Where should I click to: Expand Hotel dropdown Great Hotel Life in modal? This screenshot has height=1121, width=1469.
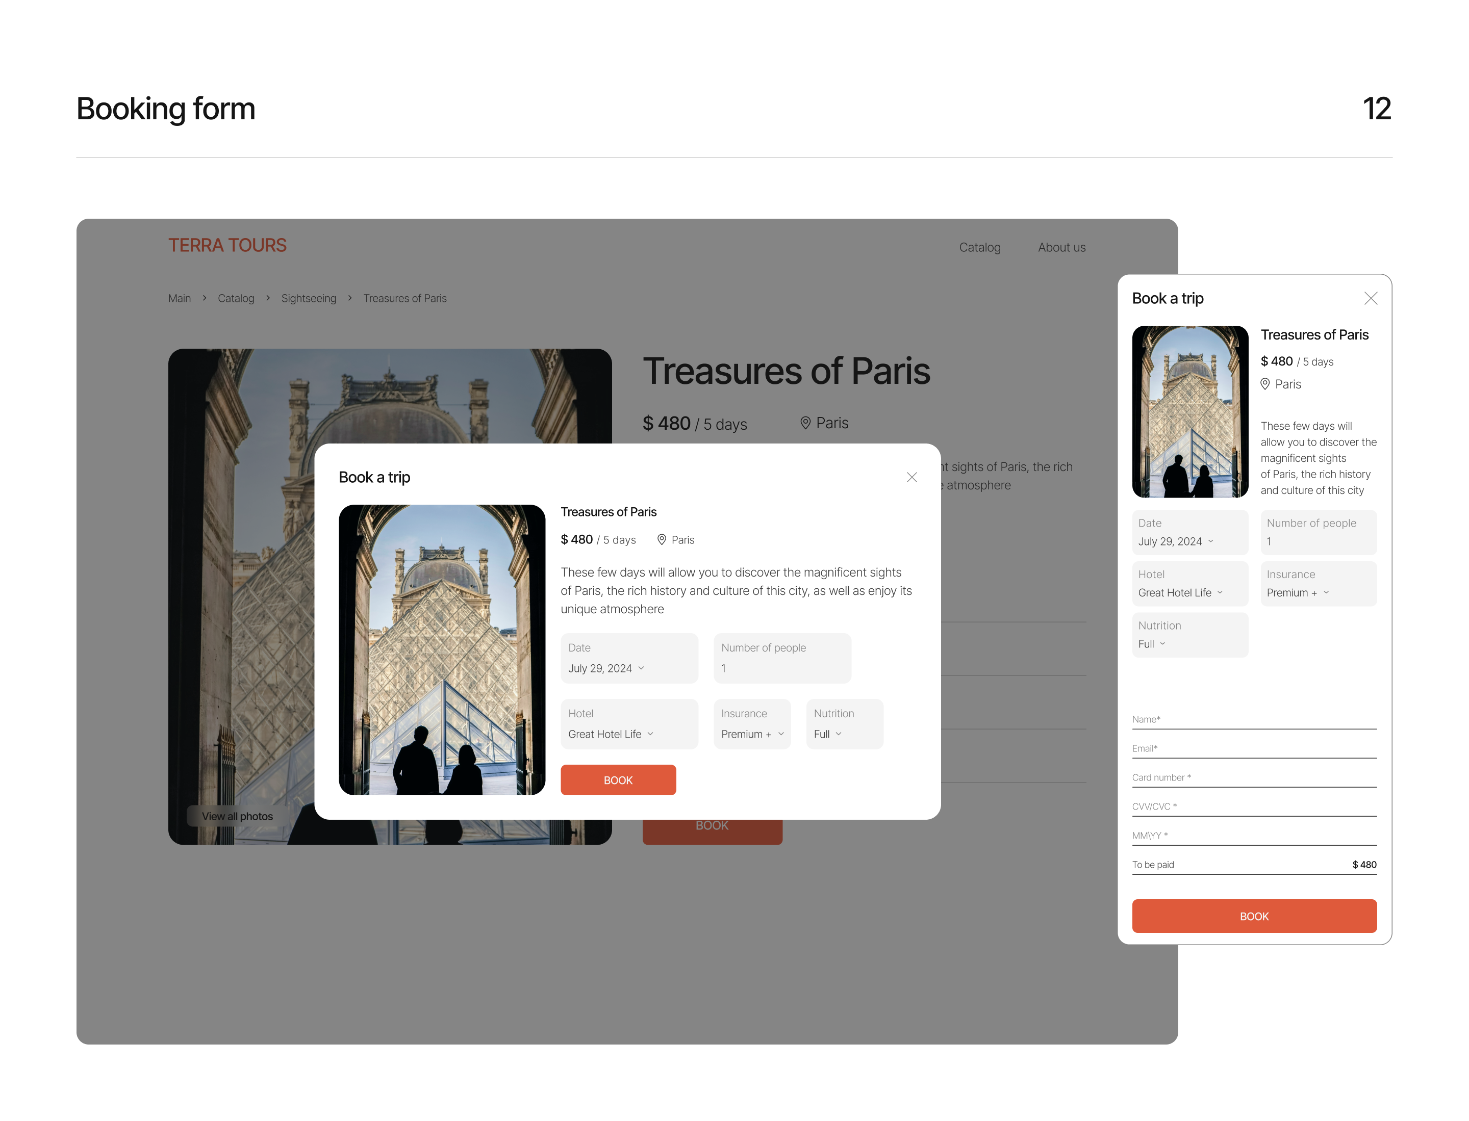point(629,724)
